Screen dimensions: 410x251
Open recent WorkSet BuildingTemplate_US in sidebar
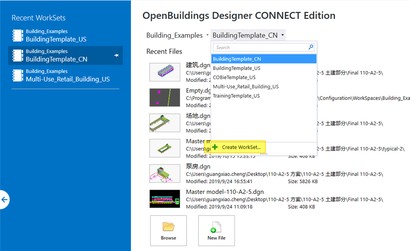pos(65,35)
